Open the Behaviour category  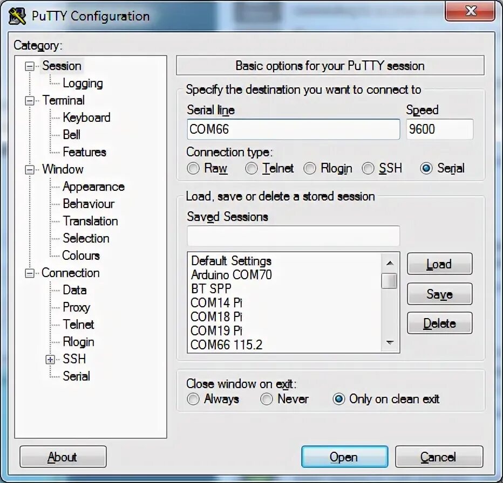(89, 204)
